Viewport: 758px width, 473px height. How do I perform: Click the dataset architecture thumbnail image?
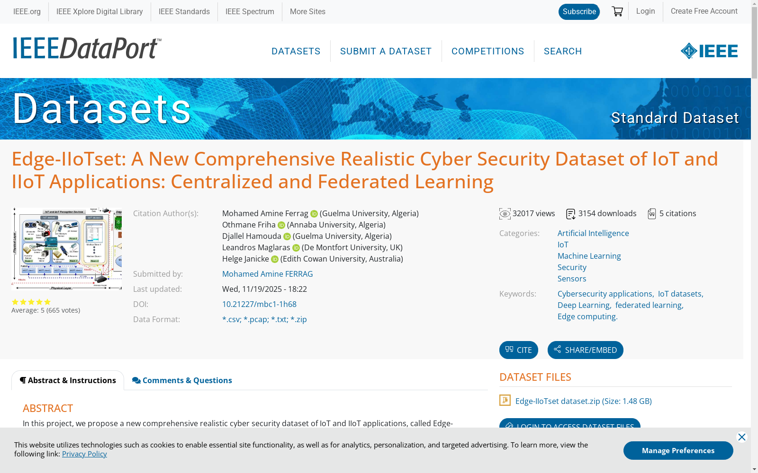point(67,249)
